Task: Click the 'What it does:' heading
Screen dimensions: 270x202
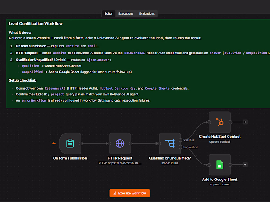Action: click(20, 33)
